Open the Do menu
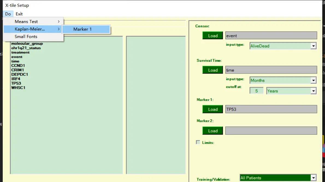This screenshot has width=325, height=182. [8, 14]
